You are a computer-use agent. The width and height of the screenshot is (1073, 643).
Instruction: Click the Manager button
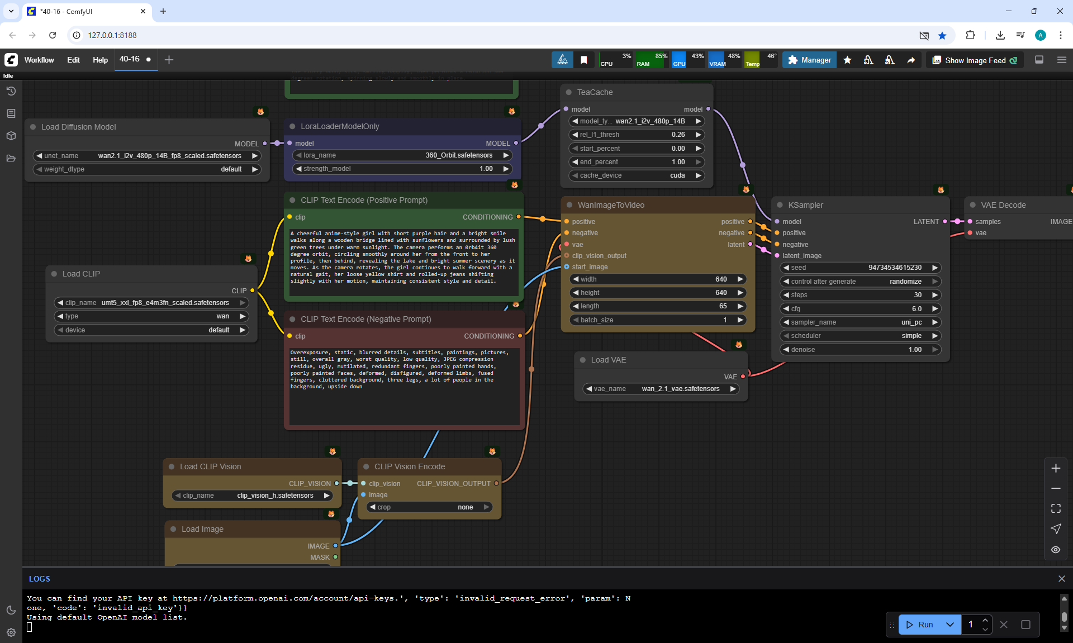click(809, 60)
